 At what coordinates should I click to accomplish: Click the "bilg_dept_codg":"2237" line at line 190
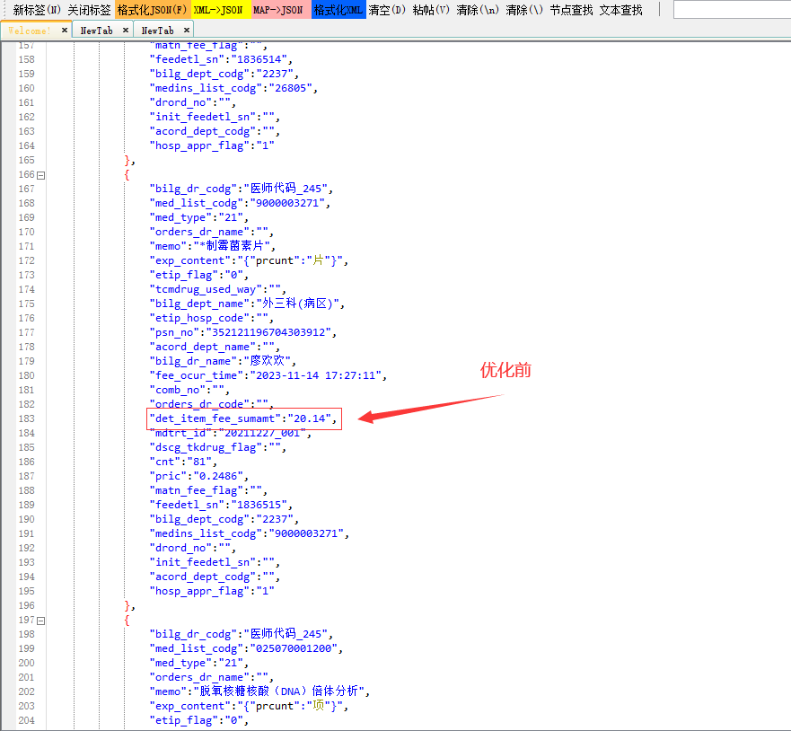point(224,520)
